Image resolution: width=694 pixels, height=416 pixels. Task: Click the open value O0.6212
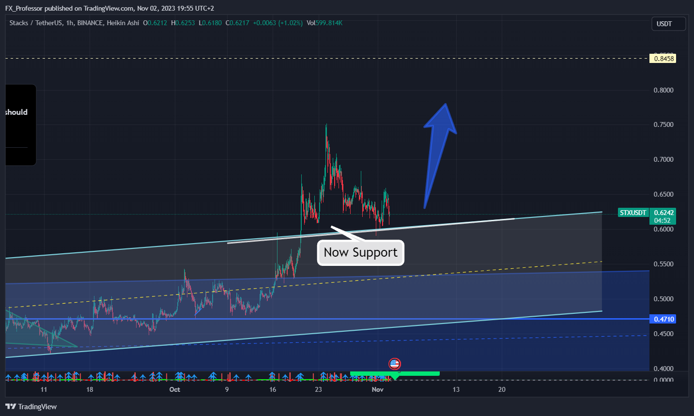point(155,23)
